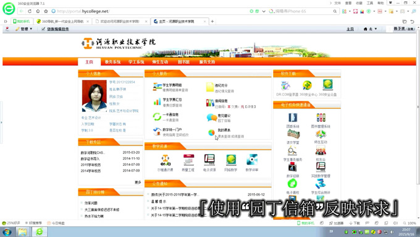
Task: Click the student profile photo
Action: (94, 96)
